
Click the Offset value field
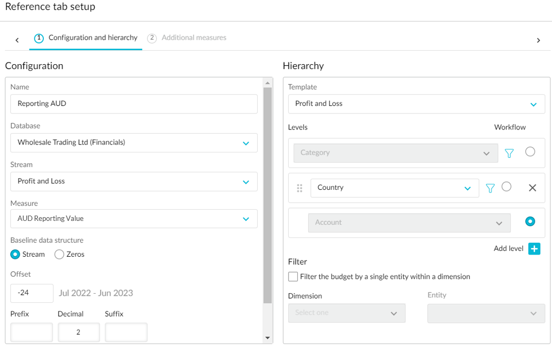32,293
